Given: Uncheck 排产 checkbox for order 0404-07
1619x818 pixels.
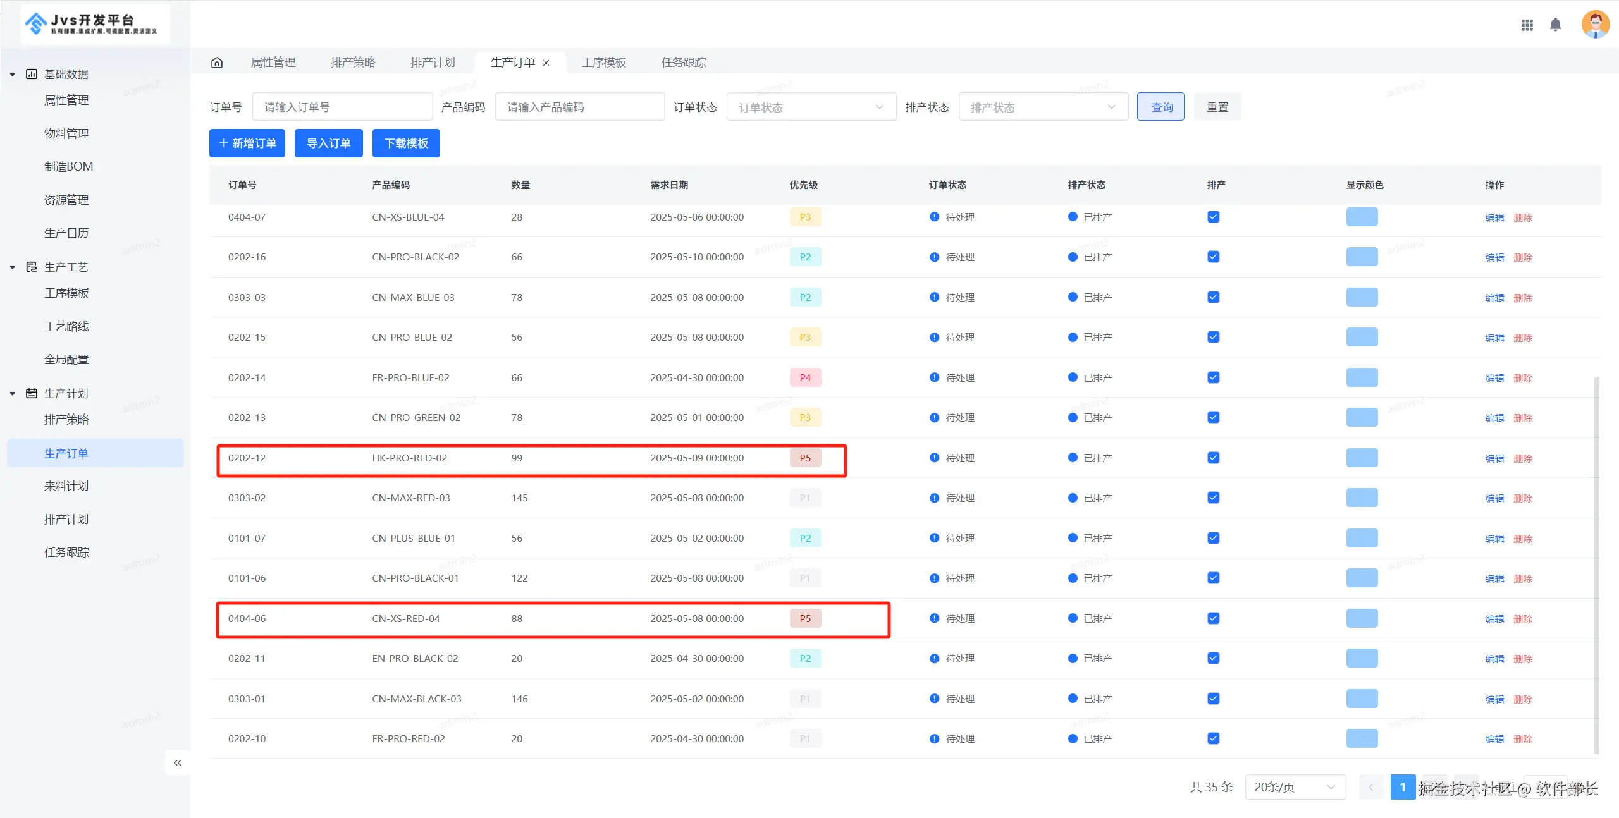Looking at the screenshot, I should point(1213,217).
